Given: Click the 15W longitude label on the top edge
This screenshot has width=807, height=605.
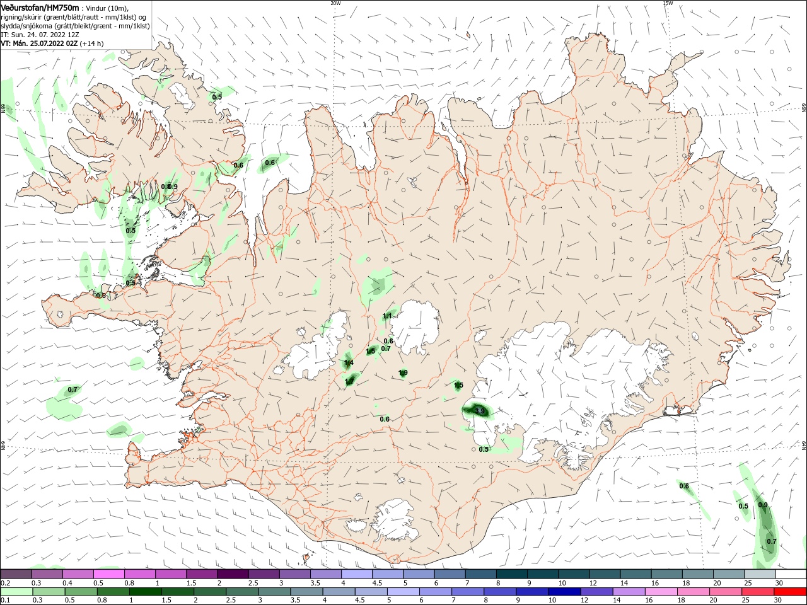Looking at the screenshot, I should [668, 3].
